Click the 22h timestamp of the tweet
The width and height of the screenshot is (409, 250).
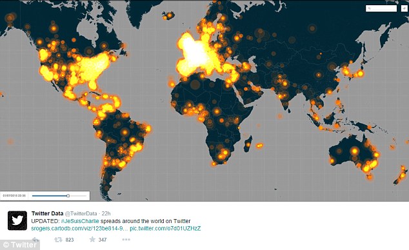click(x=106, y=213)
